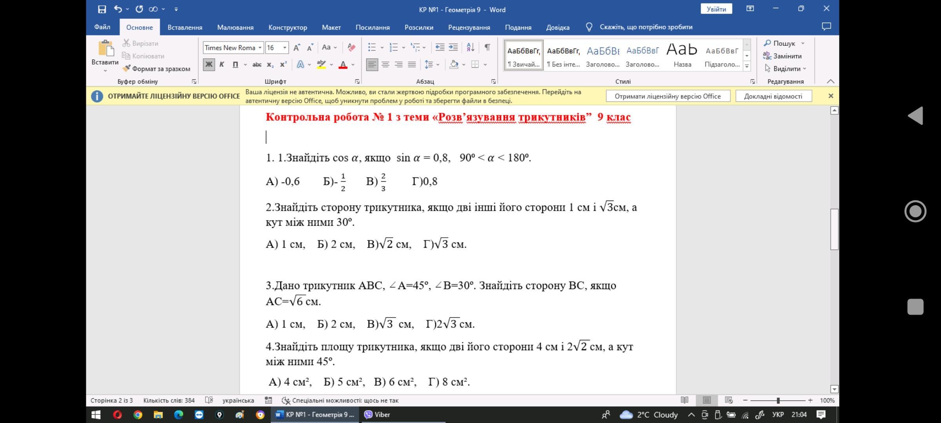Click Отримати ліцензійну версію Office button
This screenshot has height=423, width=941.
[668, 96]
